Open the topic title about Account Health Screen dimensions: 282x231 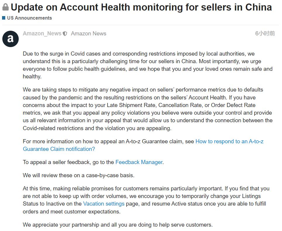[x=141, y=7]
